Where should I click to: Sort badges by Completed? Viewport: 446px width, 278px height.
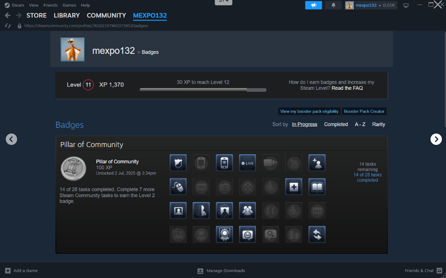coord(336,125)
